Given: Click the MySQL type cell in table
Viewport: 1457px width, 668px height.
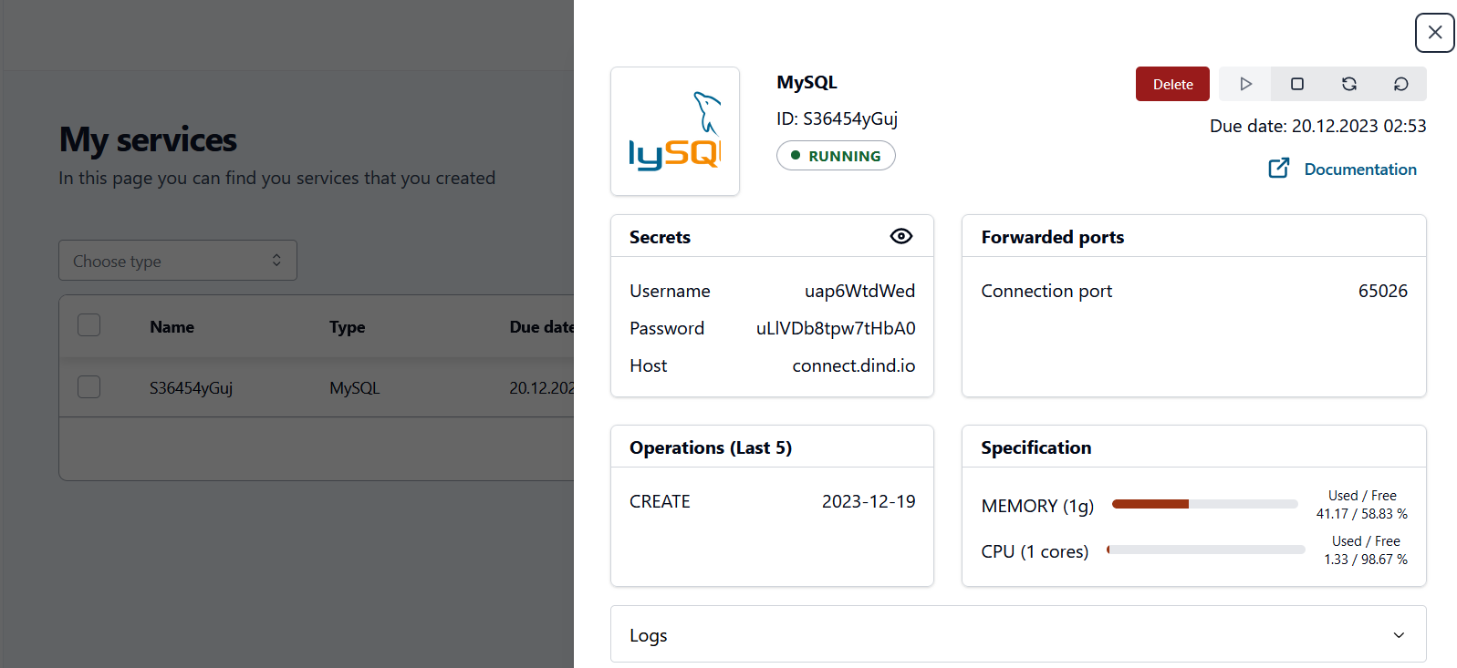Looking at the screenshot, I should [355, 387].
